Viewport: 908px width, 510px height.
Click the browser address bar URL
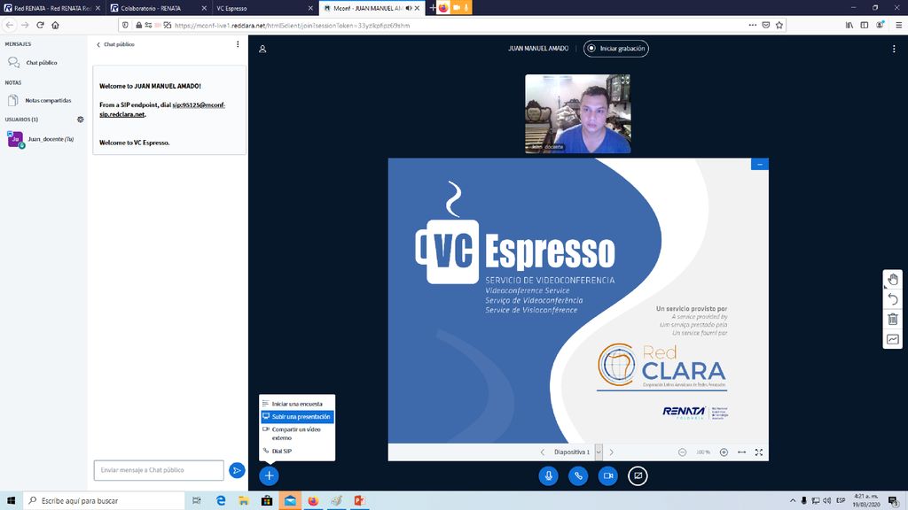point(293,26)
